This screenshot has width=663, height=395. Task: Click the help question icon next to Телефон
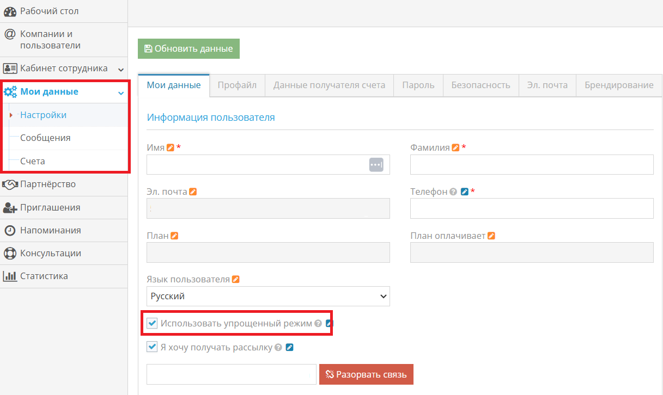(453, 192)
